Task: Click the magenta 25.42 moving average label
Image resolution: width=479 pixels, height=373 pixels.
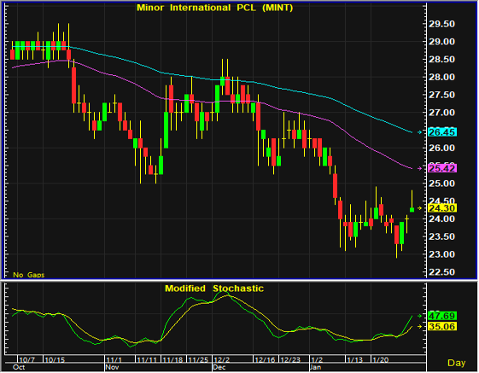Action: (x=442, y=168)
